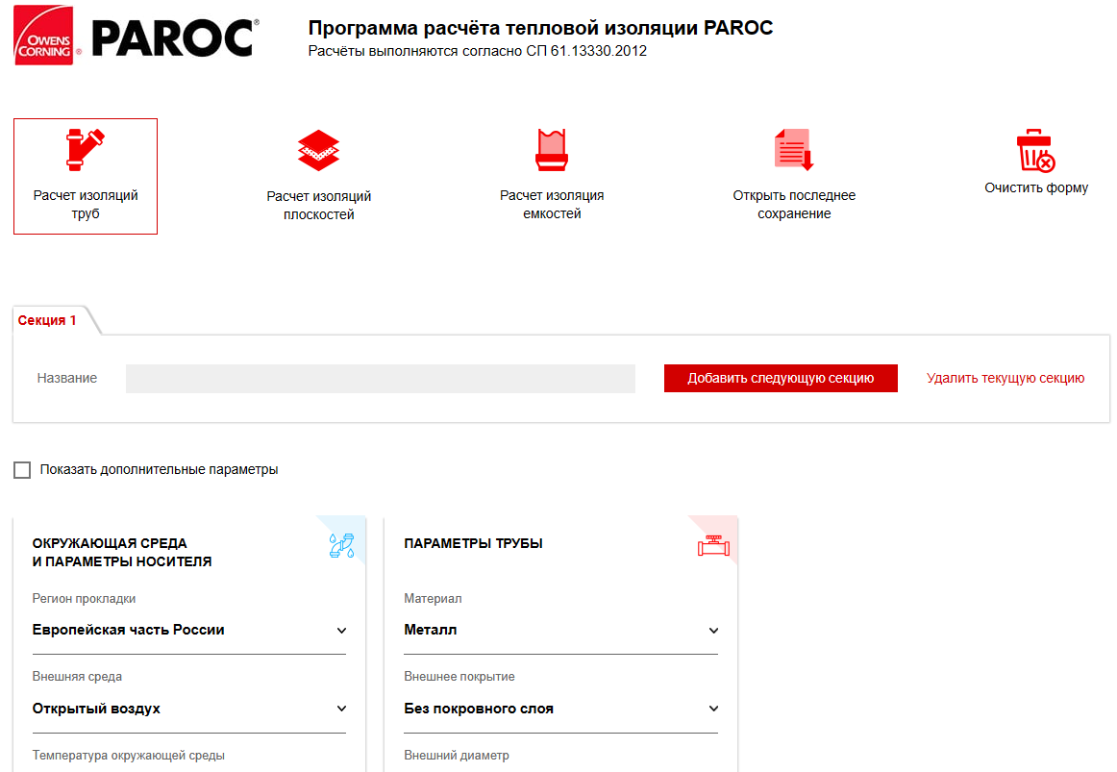Expand the 'Регион прокладки' dropdown
Viewport: 1117px width, 772px height.
click(x=188, y=631)
